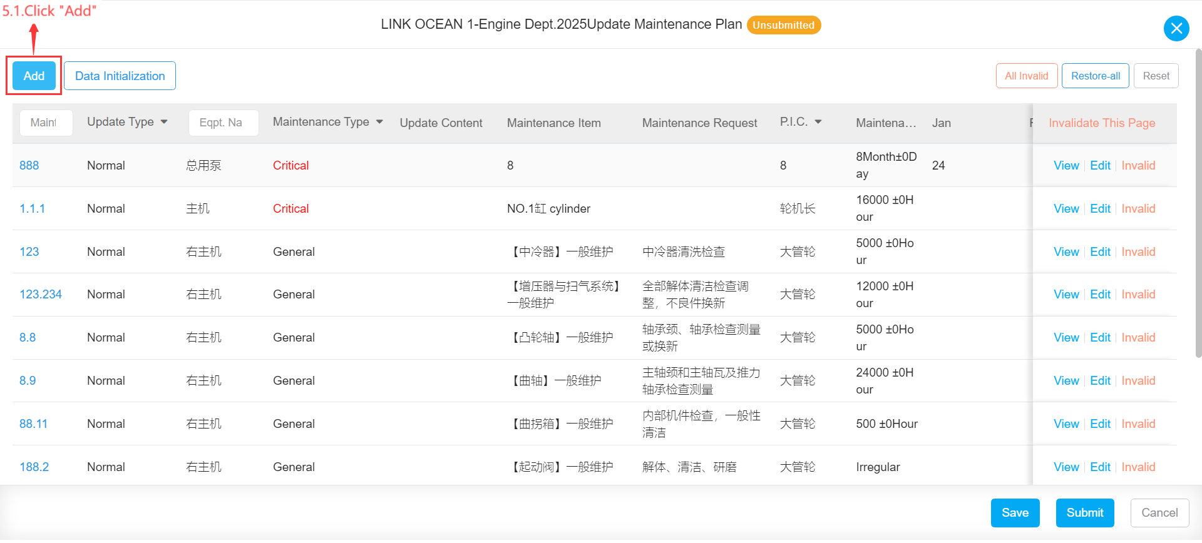Click the '500 ±0Hour' period cell

886,424
